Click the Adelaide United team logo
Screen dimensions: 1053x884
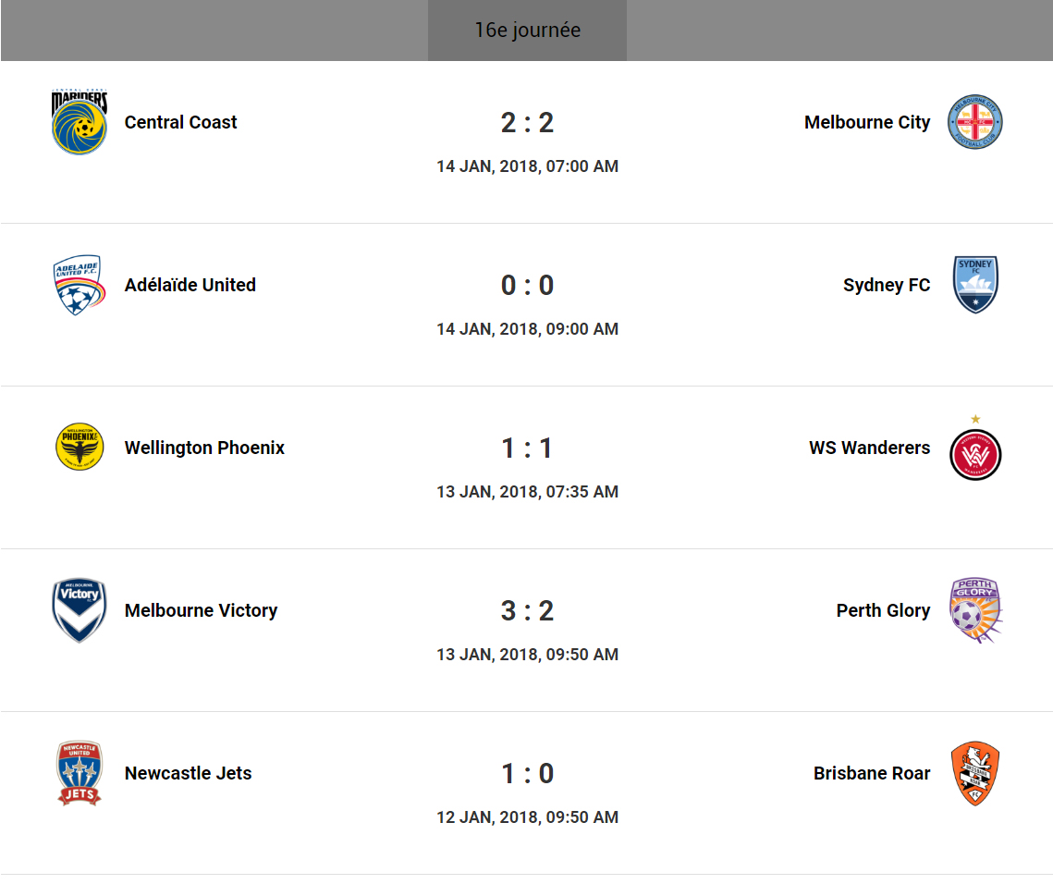(80, 285)
